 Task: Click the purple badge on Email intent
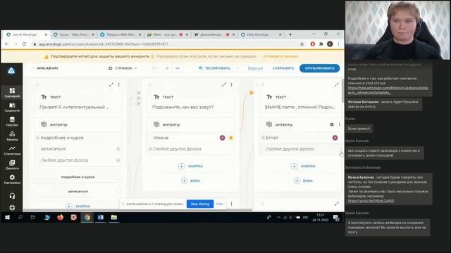335,138
